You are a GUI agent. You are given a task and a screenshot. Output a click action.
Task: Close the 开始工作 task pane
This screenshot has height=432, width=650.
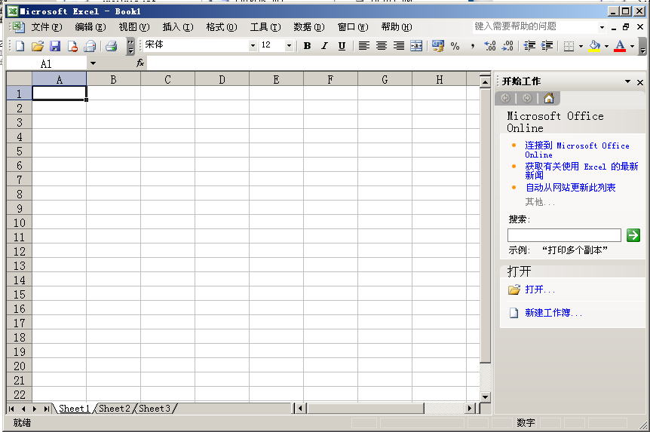(x=640, y=82)
